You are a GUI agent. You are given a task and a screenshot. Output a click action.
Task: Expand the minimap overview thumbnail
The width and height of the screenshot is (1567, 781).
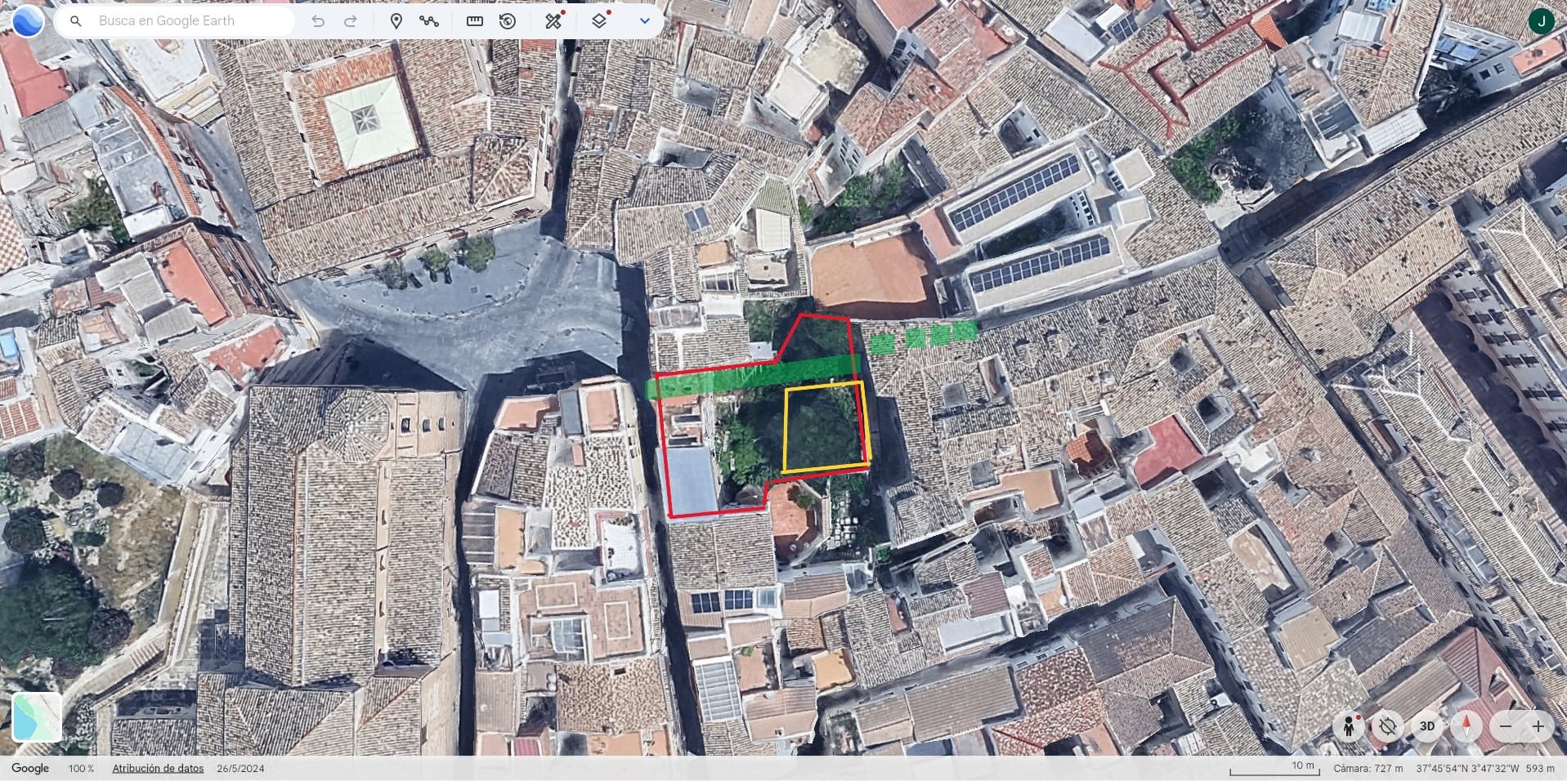36,717
